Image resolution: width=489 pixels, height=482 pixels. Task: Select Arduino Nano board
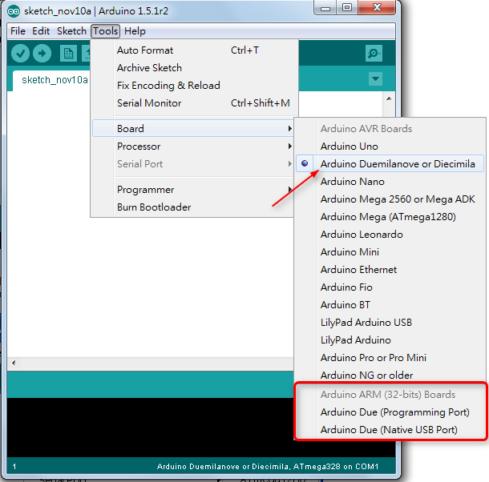[x=390, y=181]
